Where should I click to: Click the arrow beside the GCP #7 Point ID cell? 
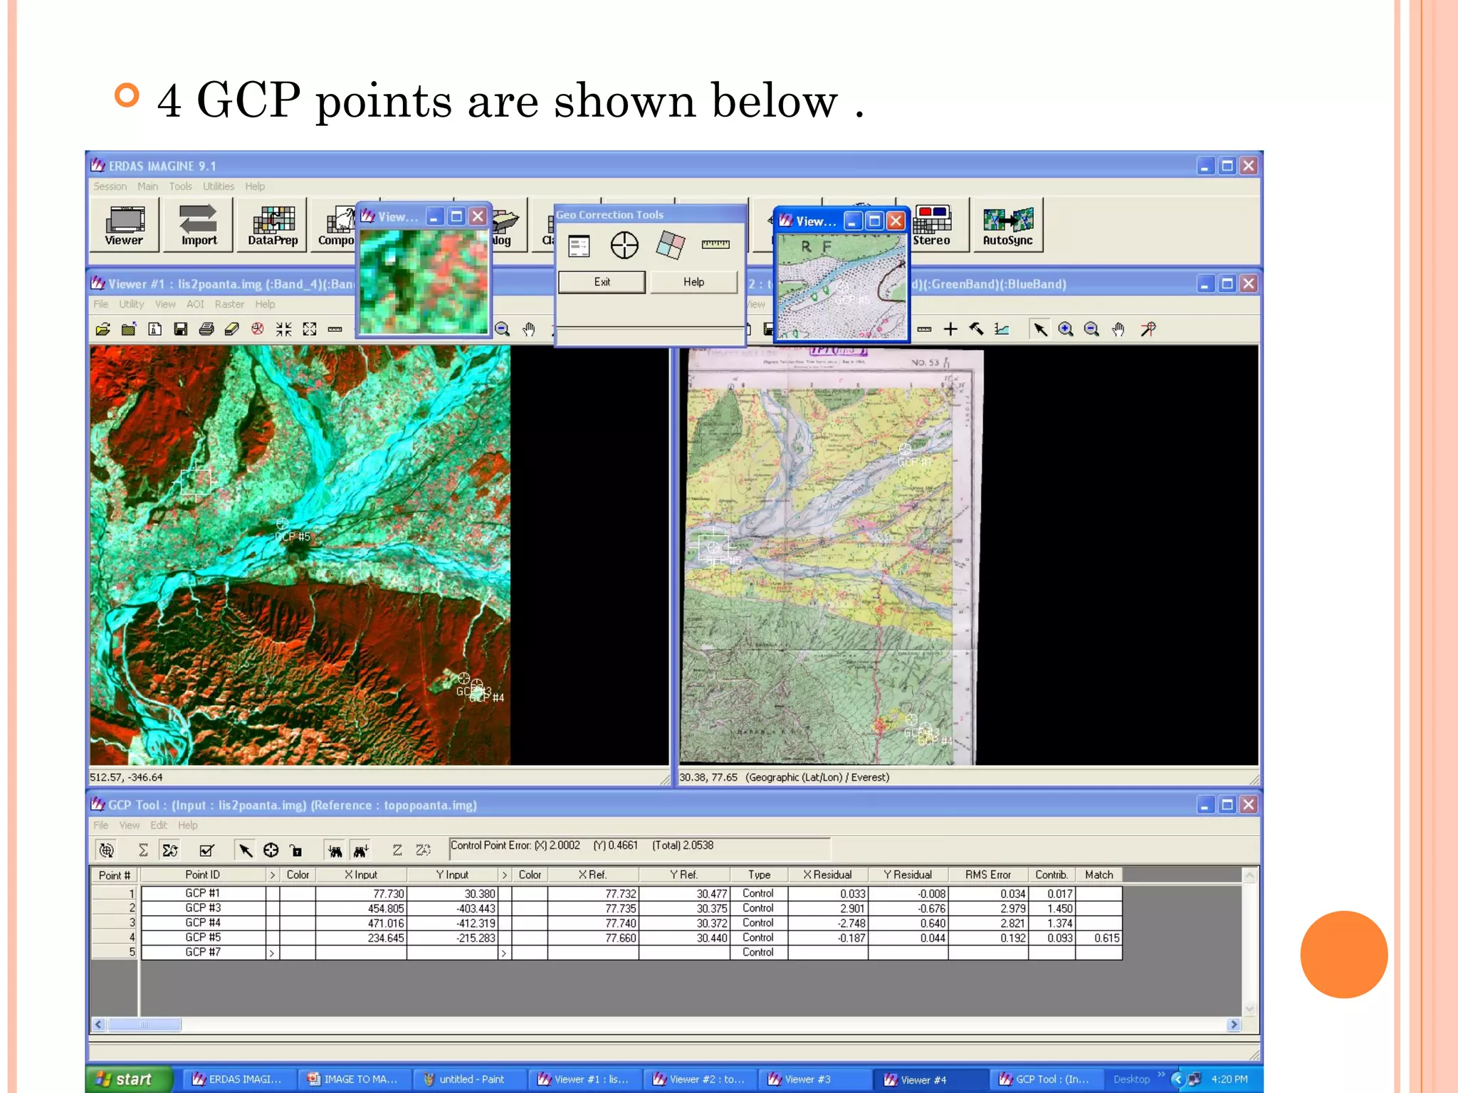point(272,953)
